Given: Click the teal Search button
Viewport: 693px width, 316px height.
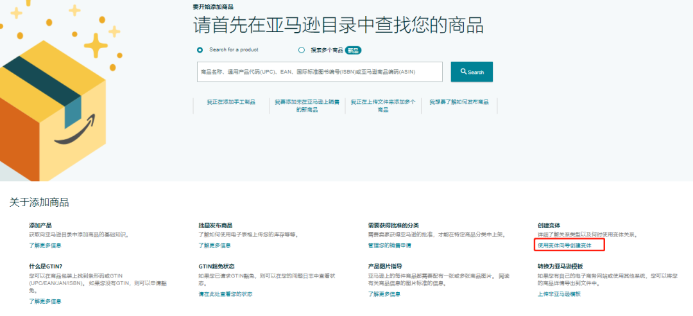Looking at the screenshot, I should coord(472,72).
